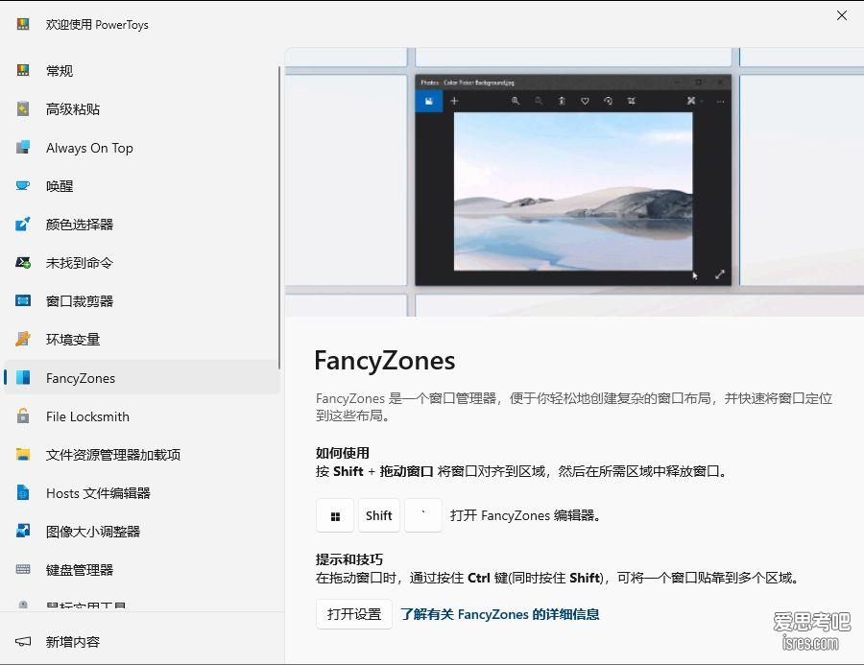
Task: Click the 键盘管理器 keyboard icon
Action: click(23, 569)
